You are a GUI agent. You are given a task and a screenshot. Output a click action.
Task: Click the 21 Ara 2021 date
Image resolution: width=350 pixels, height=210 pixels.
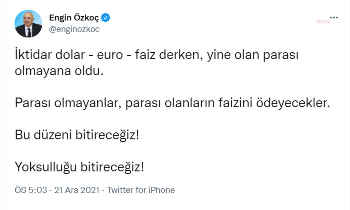coord(77,190)
